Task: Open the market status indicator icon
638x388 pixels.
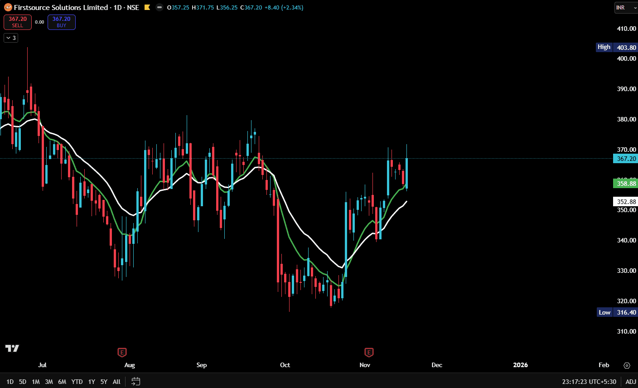Action: pos(159,7)
